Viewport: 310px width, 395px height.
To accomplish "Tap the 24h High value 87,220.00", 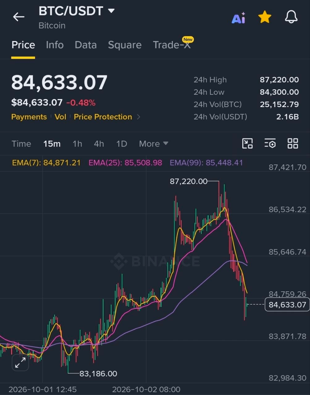I will click(x=279, y=80).
